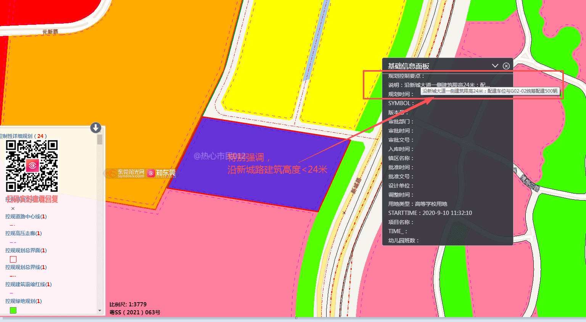This screenshot has height=322, width=586.
Task: Click the small X symbol in the legend
Action: click(x=13, y=208)
